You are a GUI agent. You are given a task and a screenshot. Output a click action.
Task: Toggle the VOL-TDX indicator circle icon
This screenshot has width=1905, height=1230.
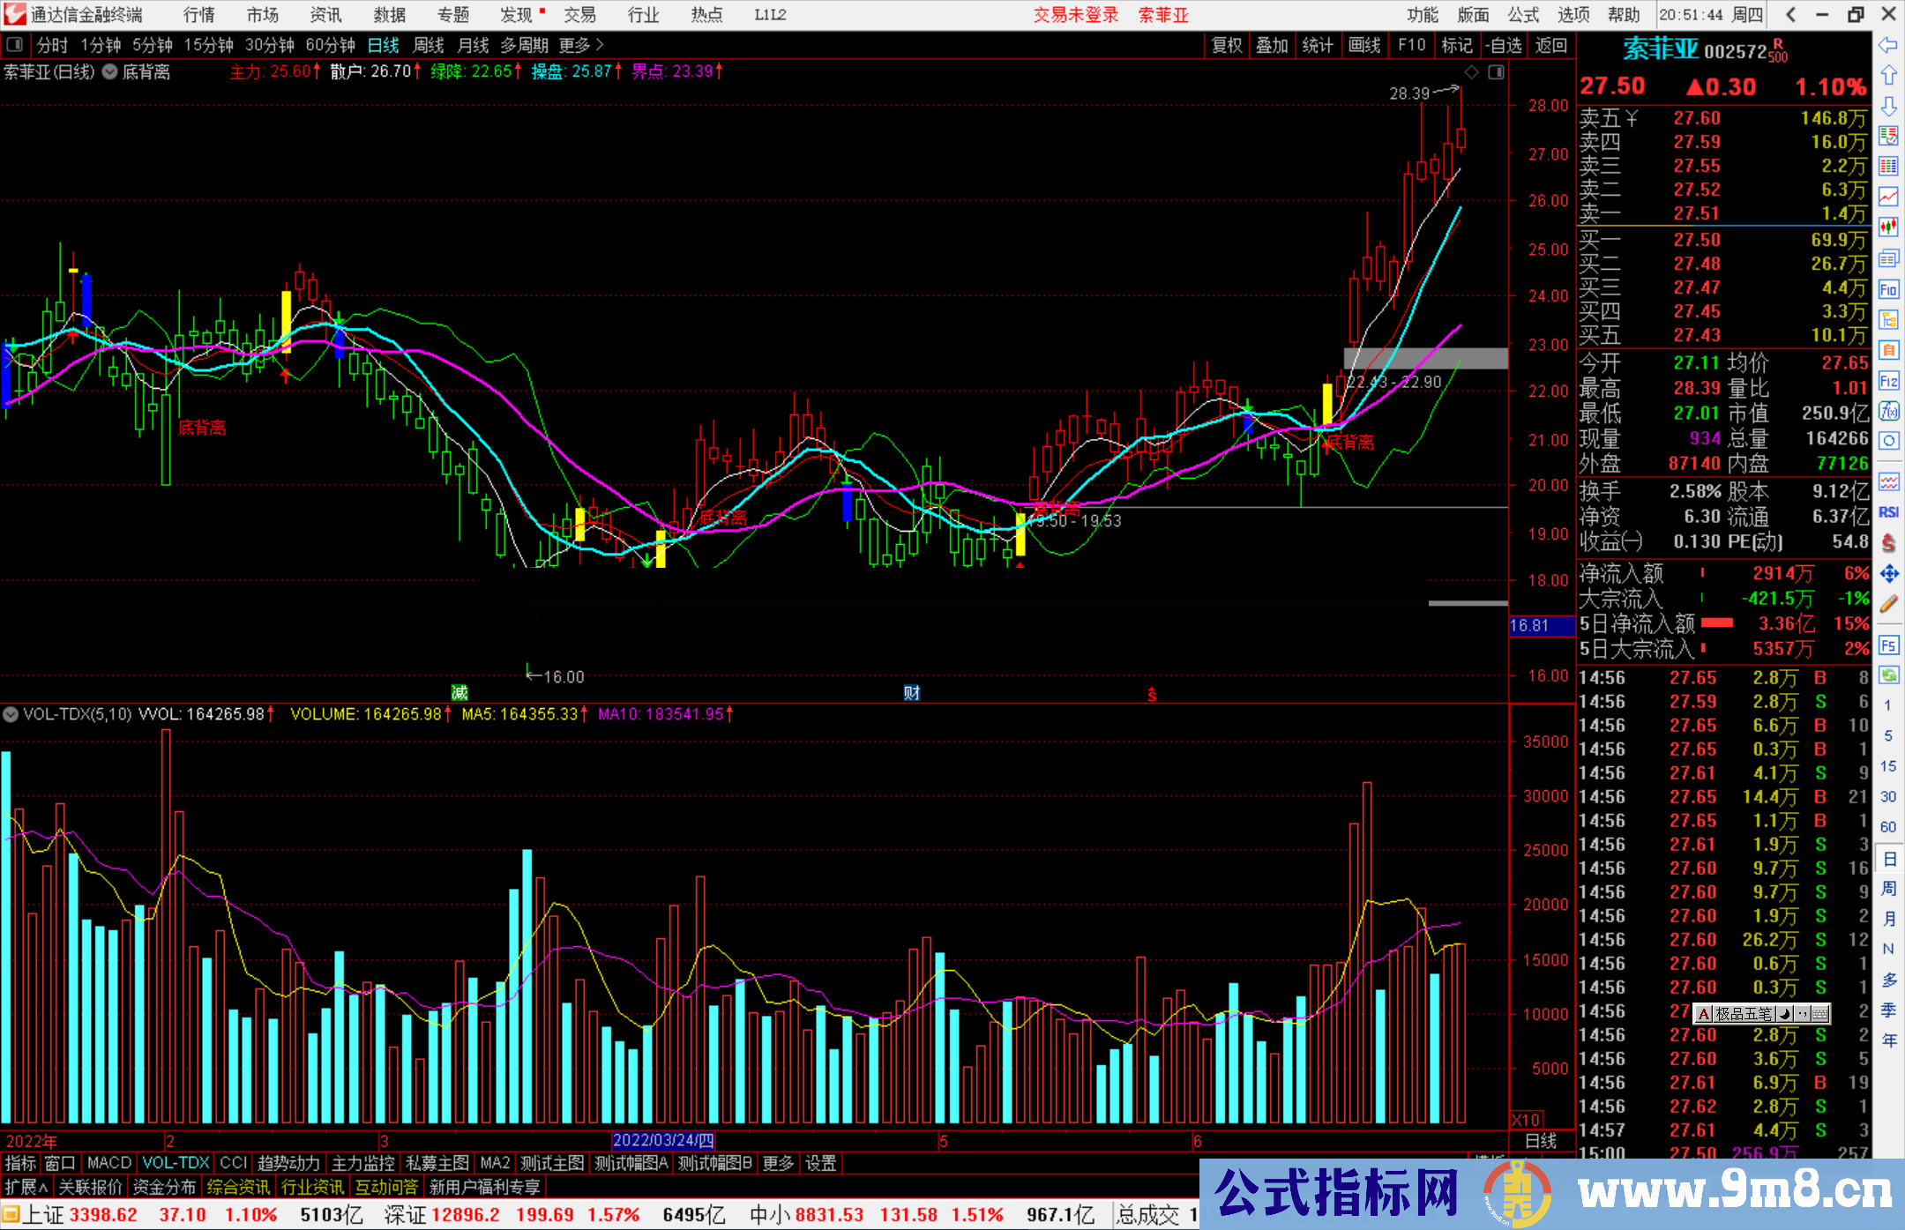(x=11, y=714)
